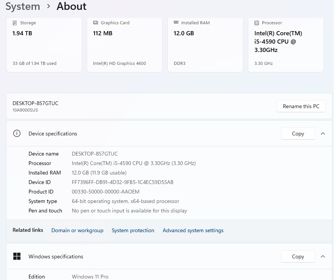This screenshot has height=280, width=335.
Task: Click the Device name label
Action: point(44,154)
